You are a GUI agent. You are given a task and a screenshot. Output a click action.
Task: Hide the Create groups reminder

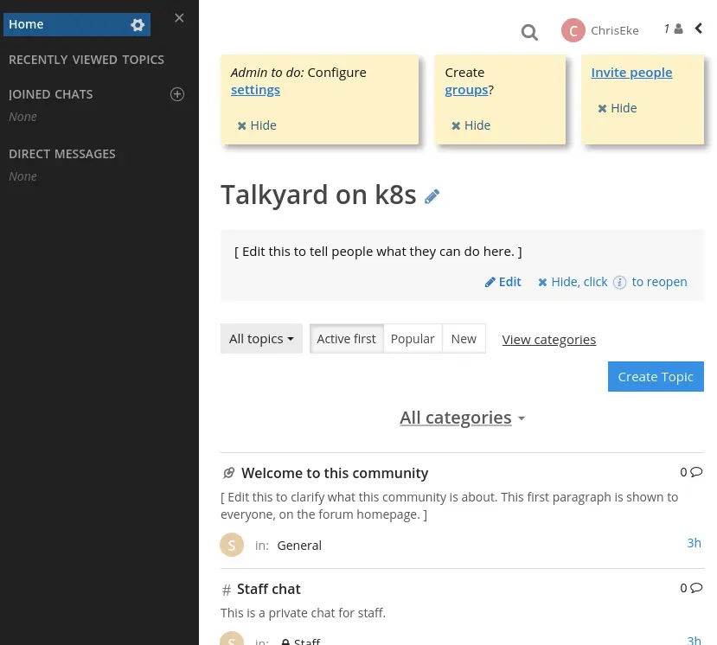click(x=471, y=125)
